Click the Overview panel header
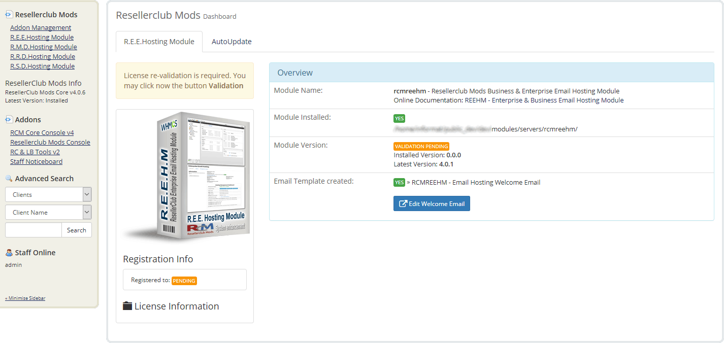 (x=491, y=73)
